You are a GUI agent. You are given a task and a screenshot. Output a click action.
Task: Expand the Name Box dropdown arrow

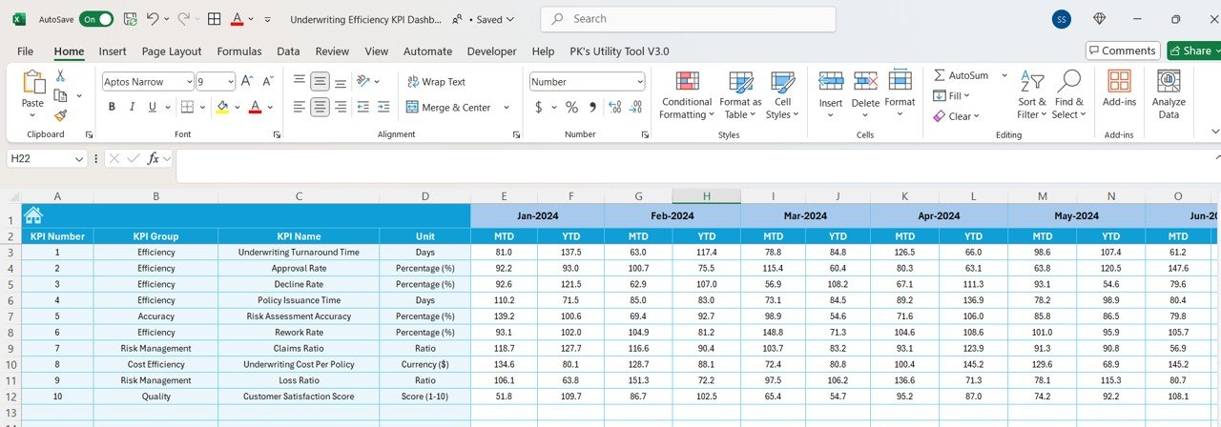pos(79,158)
